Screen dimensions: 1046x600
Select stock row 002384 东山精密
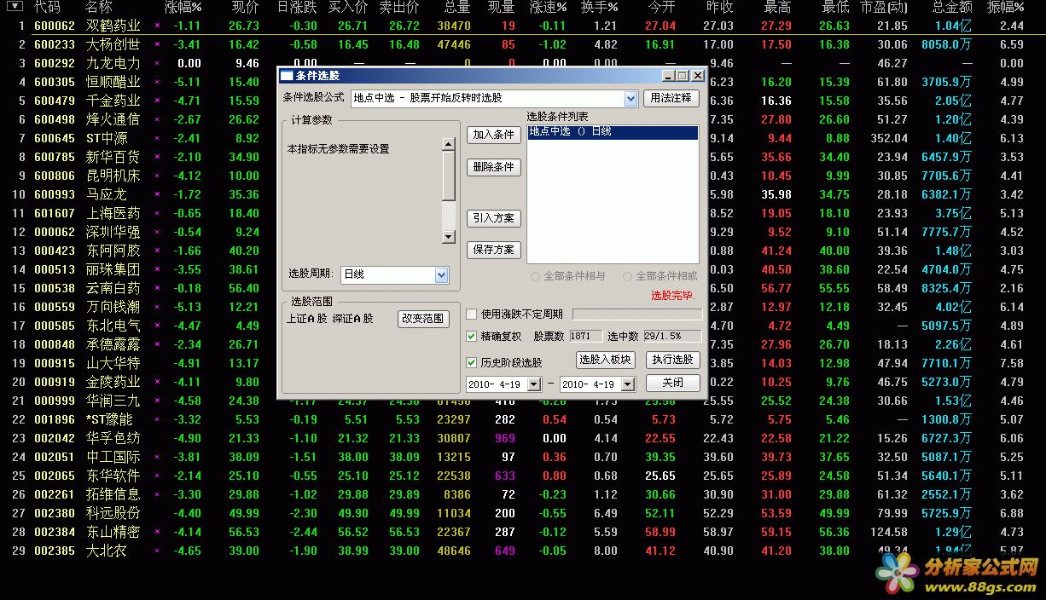[x=523, y=532]
